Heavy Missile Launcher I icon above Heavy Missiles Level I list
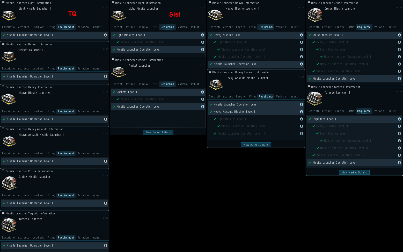Screen dimensions: 403x252 (216, 15)
